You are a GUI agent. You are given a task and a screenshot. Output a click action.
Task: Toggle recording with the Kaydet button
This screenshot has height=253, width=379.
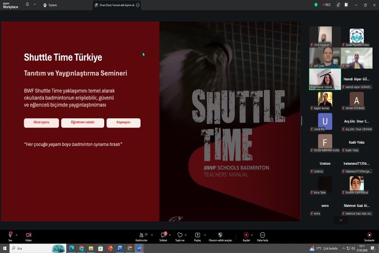(x=246, y=235)
